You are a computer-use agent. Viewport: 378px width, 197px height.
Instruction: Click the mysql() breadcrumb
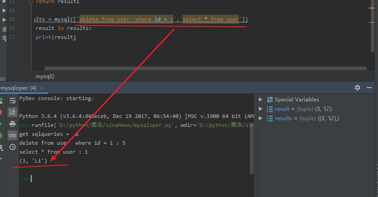[45, 76]
